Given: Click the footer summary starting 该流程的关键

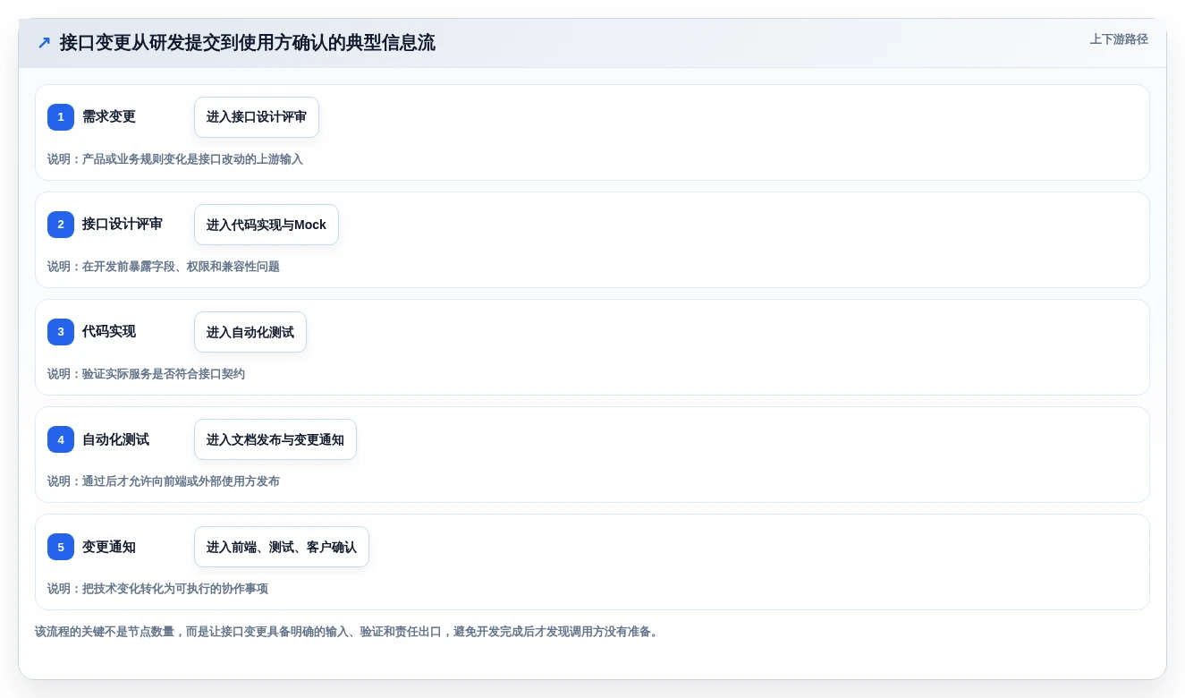Looking at the screenshot, I should pyautogui.click(x=349, y=632).
